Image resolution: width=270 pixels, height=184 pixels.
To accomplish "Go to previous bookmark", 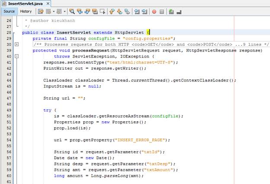I will pos(112,12).
